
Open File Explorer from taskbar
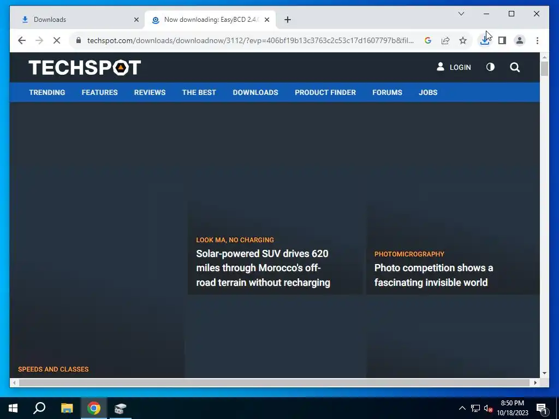[x=67, y=408]
